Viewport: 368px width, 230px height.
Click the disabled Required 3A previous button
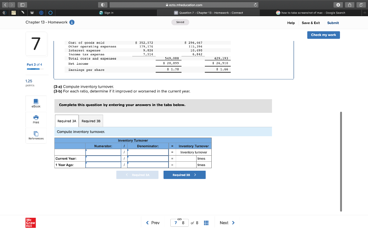click(x=137, y=175)
